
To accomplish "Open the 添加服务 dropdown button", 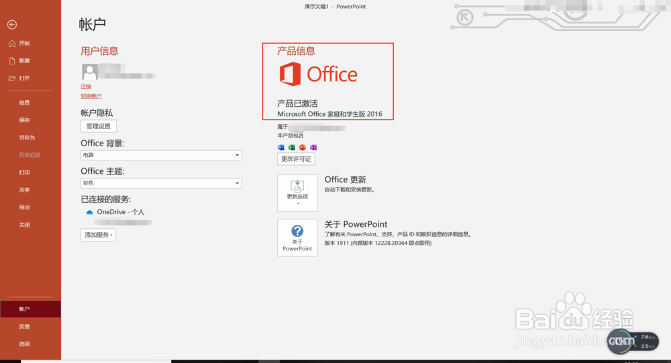I will click(x=98, y=235).
